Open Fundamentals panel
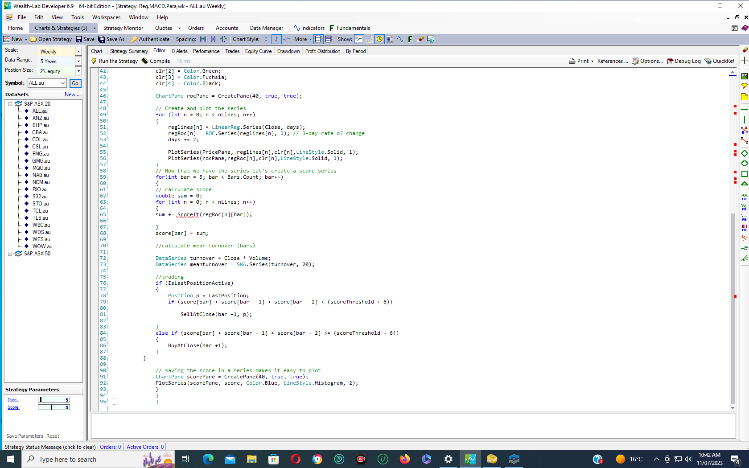749x468 pixels. [350, 28]
